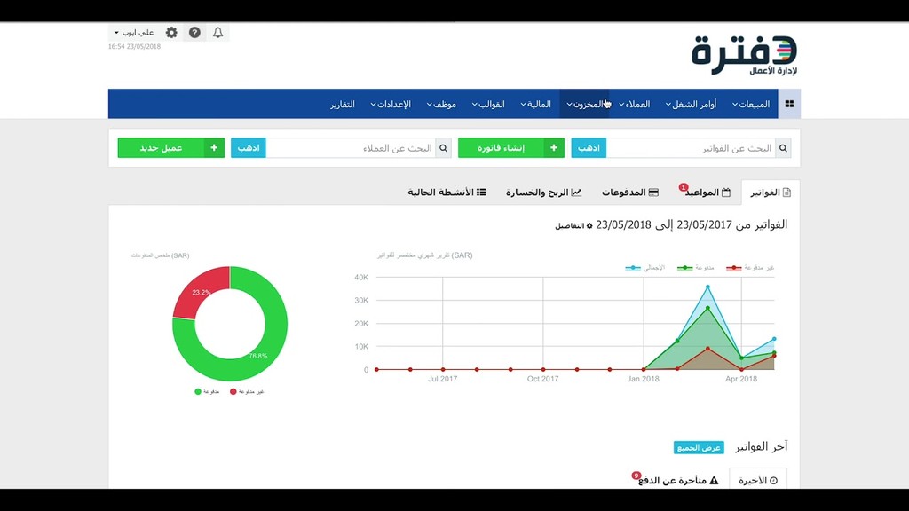
Task: Switch to the المواعيد tab
Action: pyautogui.click(x=707, y=193)
